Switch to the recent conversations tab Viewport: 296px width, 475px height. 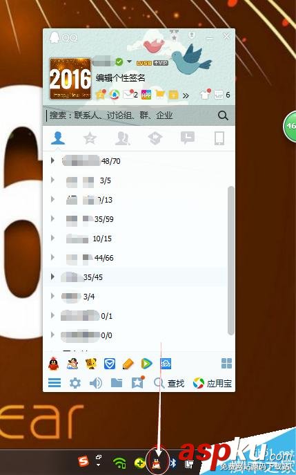(x=188, y=138)
